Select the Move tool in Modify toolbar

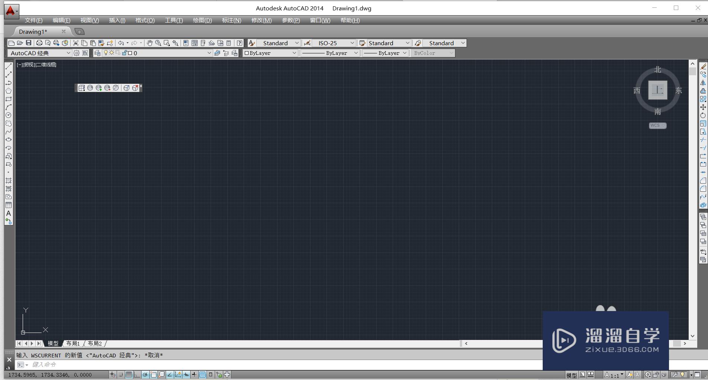tap(703, 107)
